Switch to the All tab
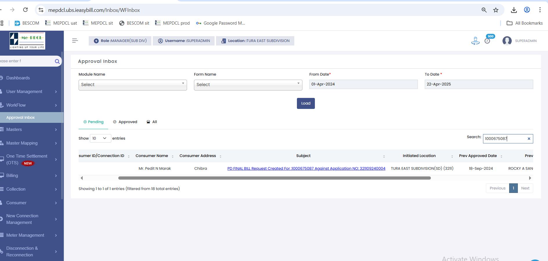Image resolution: width=548 pixels, height=261 pixels. [152, 122]
